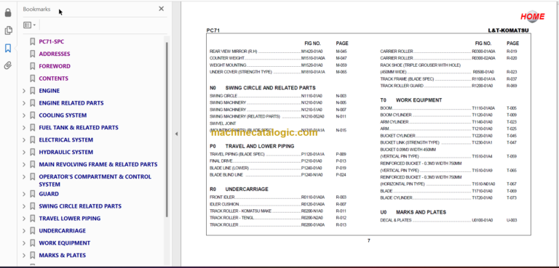Screen dimensions: 559x268
Task: Click bookmark icon beside ENGINE RELATED PARTS
Action: pyautogui.click(x=33, y=103)
